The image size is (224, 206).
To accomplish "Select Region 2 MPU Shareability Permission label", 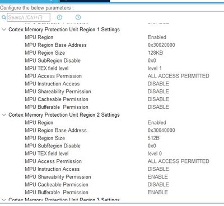I will (58, 177).
